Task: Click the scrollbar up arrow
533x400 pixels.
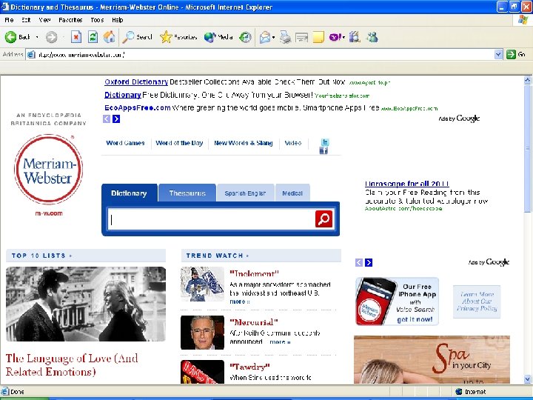Action: point(527,80)
